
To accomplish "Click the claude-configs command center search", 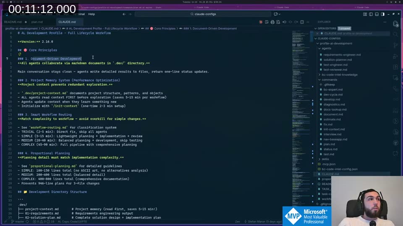I will click(203, 14).
